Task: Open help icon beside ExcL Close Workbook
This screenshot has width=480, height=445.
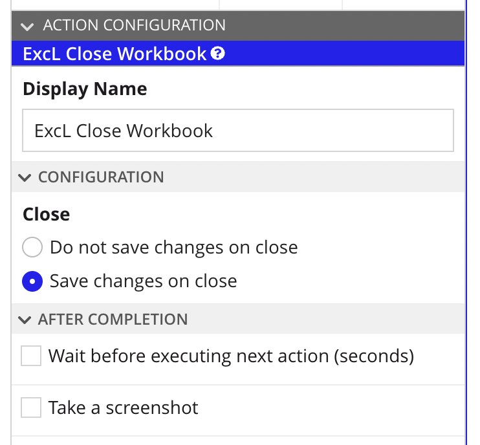Action: [217, 53]
